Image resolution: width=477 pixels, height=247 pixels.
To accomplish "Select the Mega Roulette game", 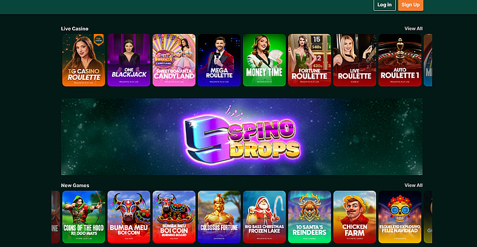I will (x=219, y=60).
